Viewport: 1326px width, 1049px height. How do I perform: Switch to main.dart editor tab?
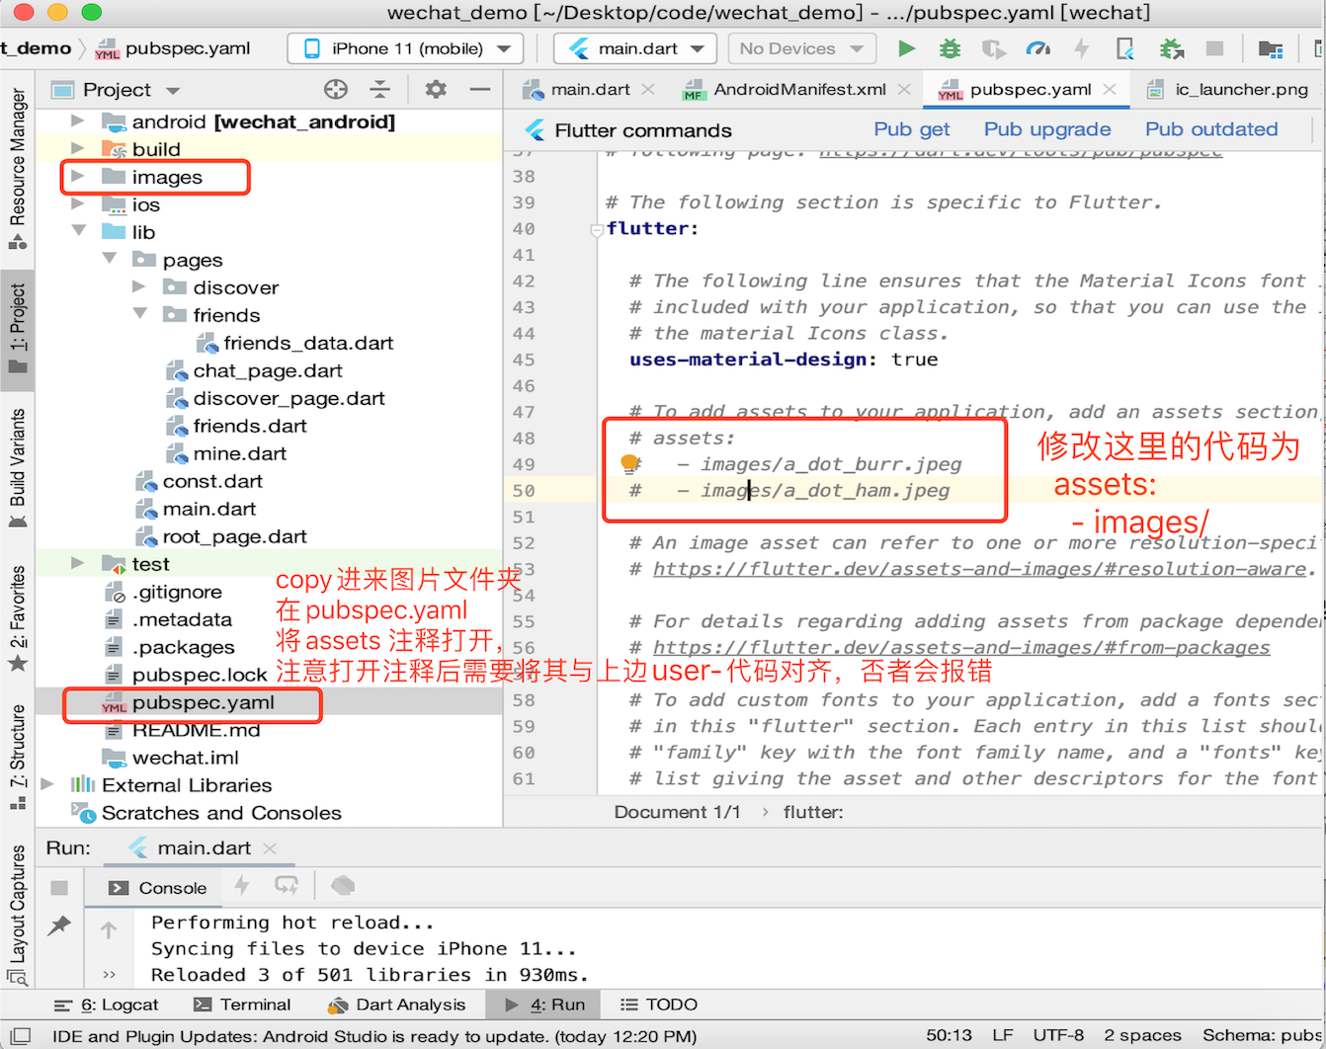(x=590, y=89)
